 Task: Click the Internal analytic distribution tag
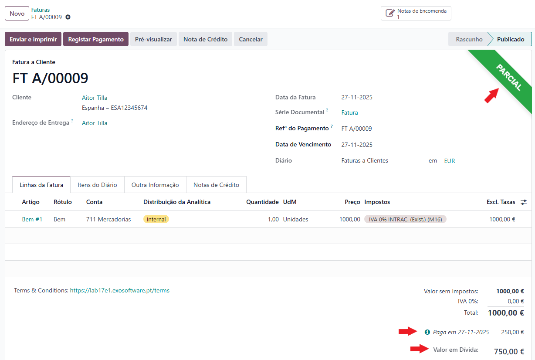point(156,219)
